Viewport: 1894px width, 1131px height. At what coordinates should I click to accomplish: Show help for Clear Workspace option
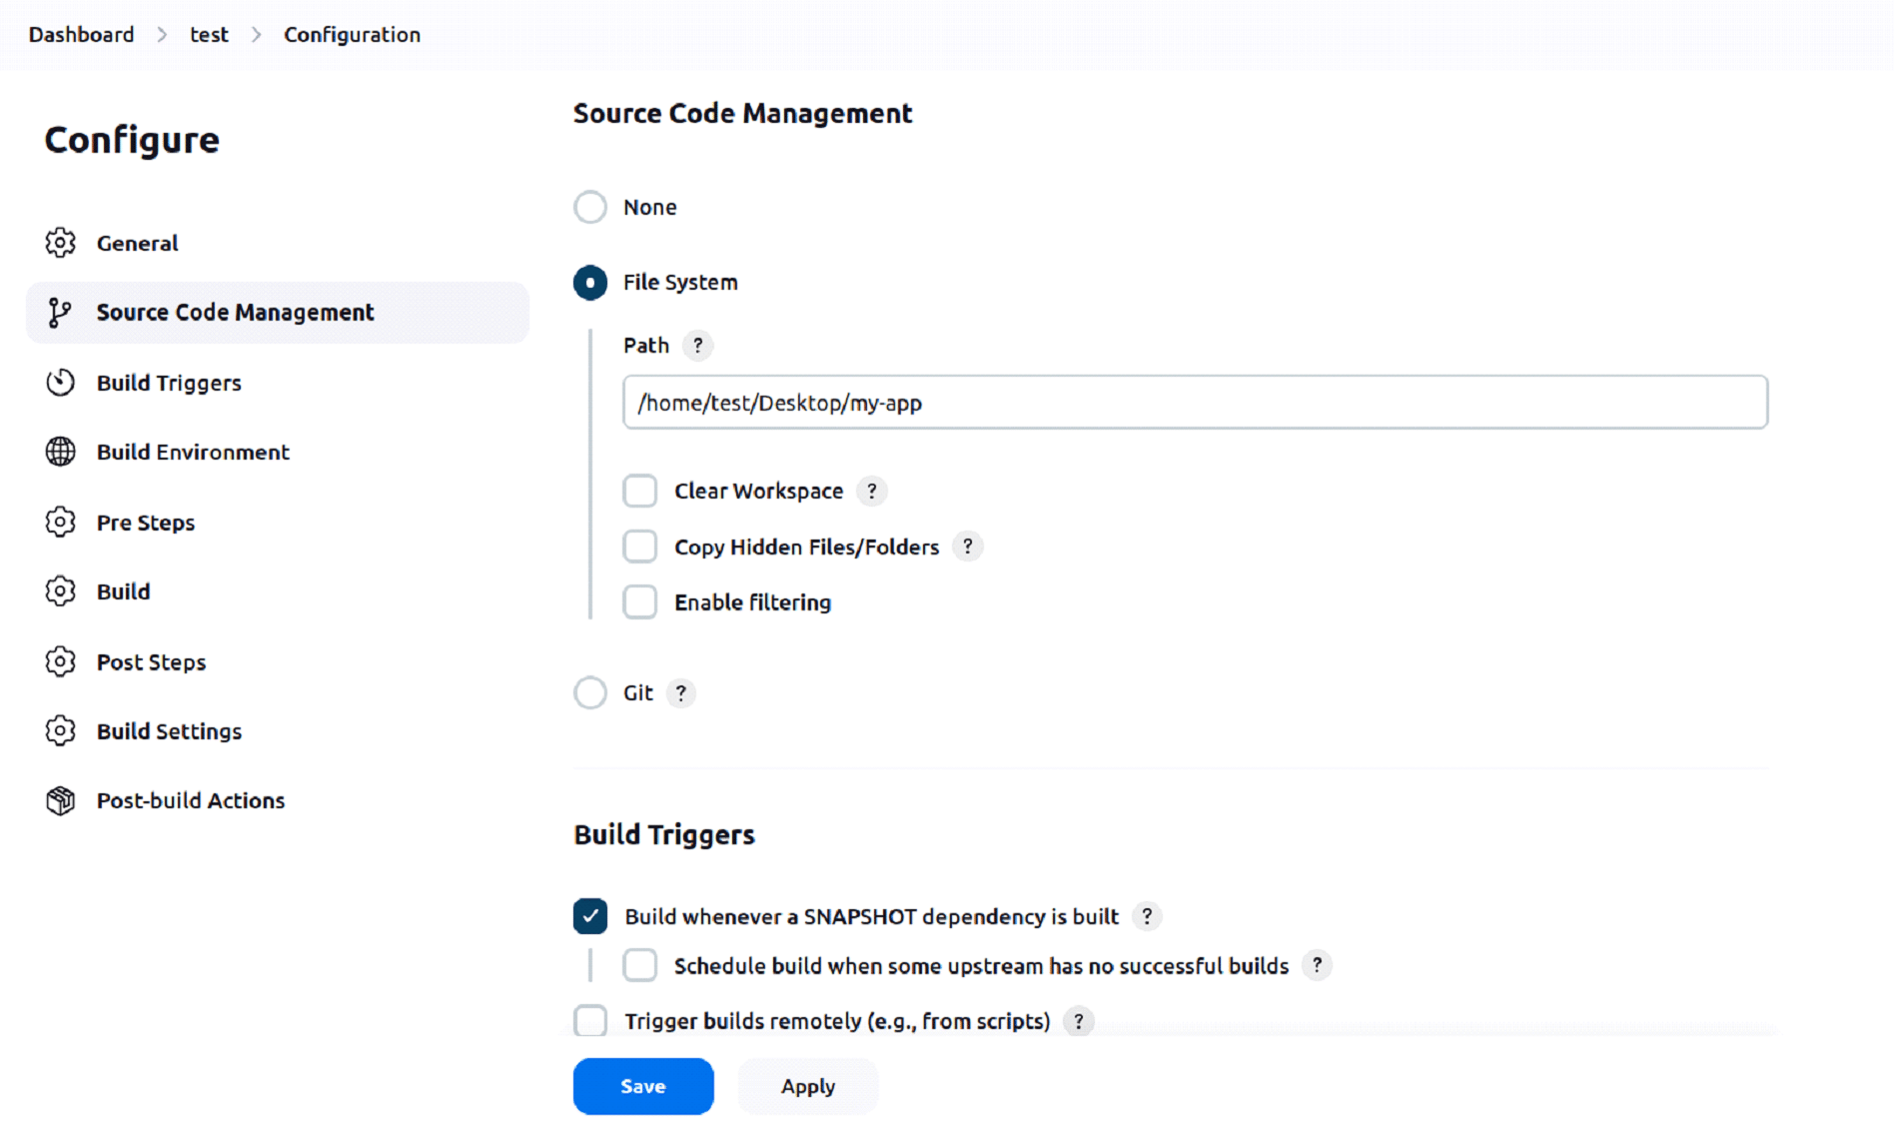(871, 491)
